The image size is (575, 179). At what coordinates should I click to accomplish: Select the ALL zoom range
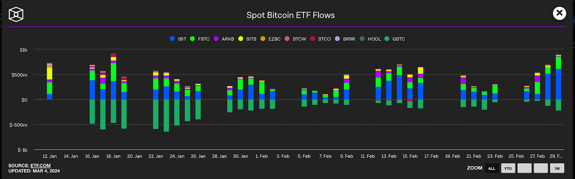pyautogui.click(x=492, y=168)
